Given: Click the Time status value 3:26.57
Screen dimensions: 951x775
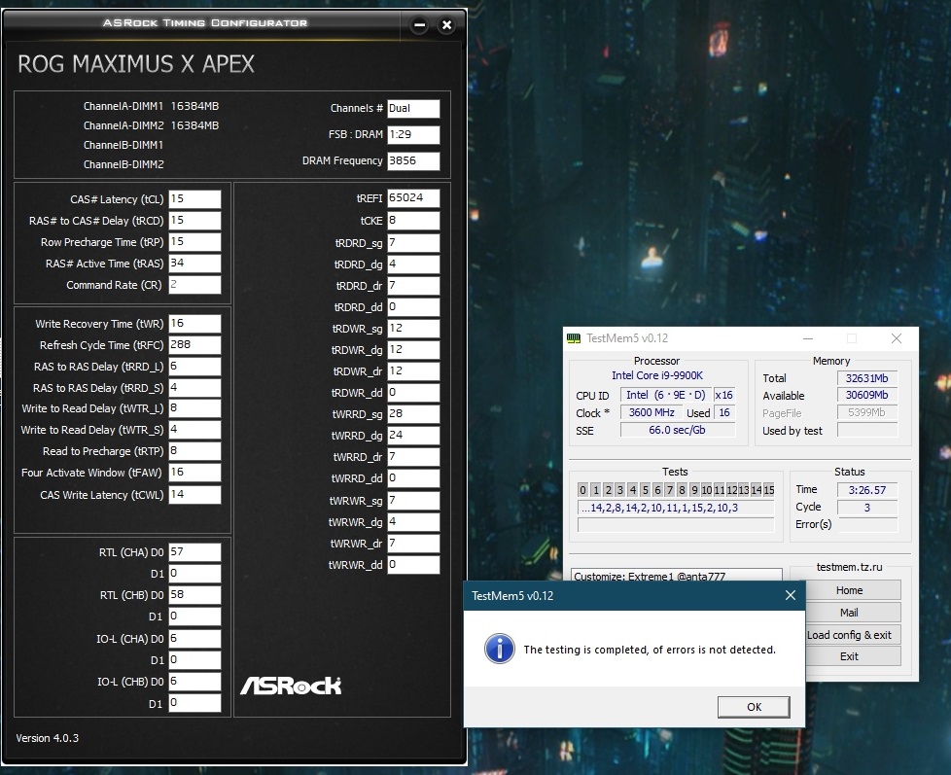Looking at the screenshot, I should click(x=867, y=490).
